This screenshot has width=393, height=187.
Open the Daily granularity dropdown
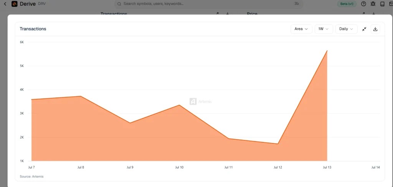point(347,29)
